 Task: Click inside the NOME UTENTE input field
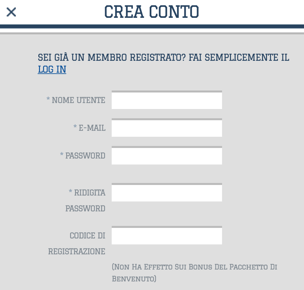(167, 100)
